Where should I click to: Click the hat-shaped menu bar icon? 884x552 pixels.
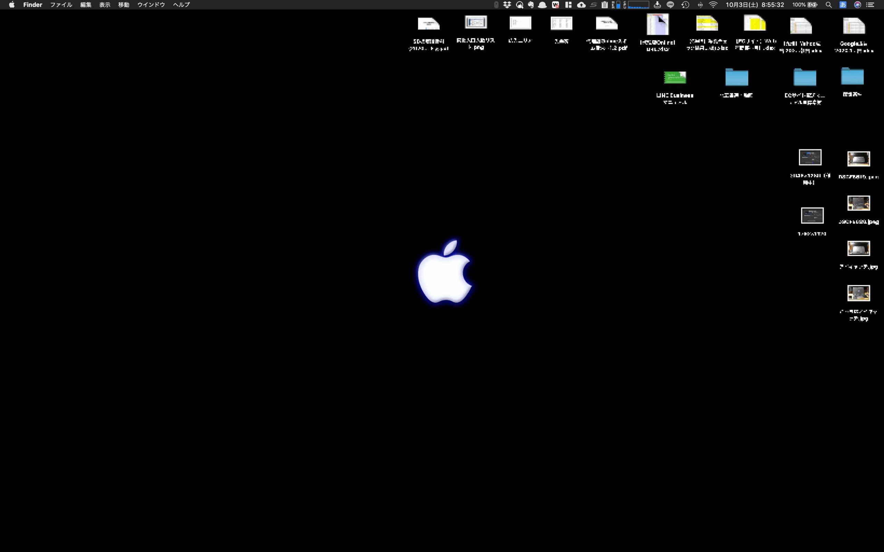click(542, 5)
